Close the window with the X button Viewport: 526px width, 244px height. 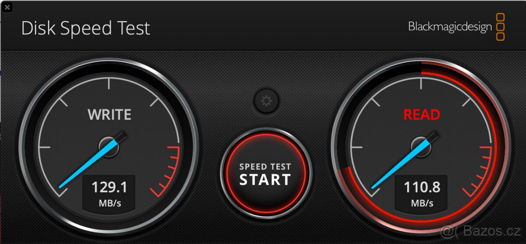7,7
